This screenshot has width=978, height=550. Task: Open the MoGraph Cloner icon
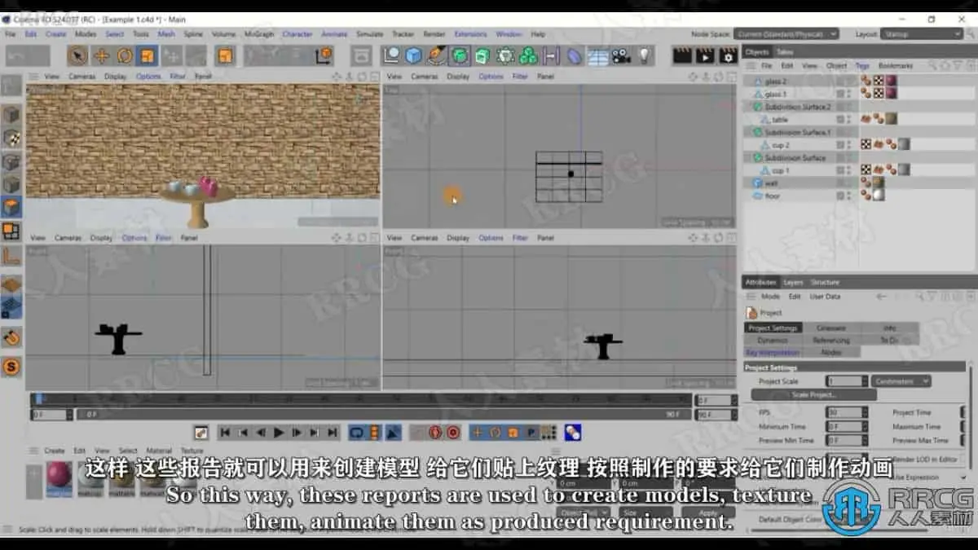pos(528,55)
